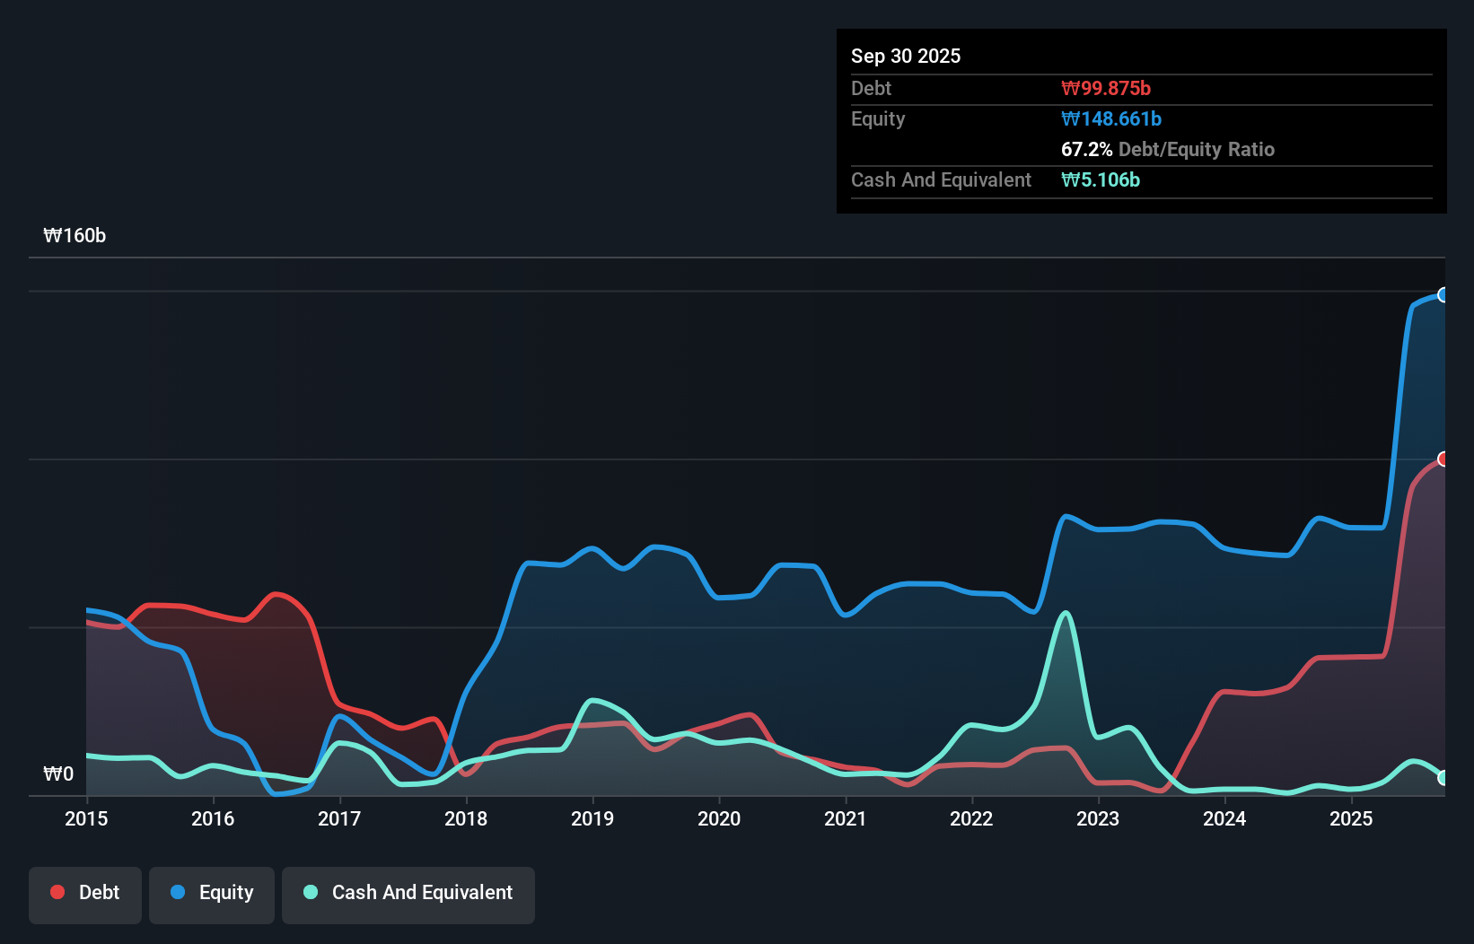Click the won symbol on ₩5.106b value

[x=1068, y=179]
